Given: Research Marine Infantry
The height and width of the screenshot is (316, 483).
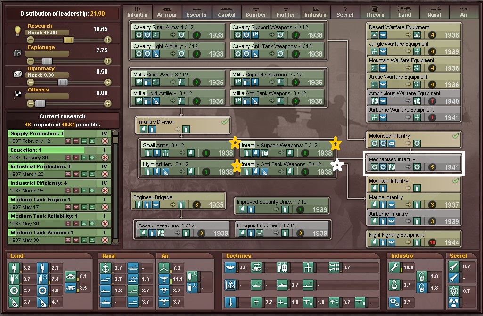Looking at the screenshot, I should point(413,201).
